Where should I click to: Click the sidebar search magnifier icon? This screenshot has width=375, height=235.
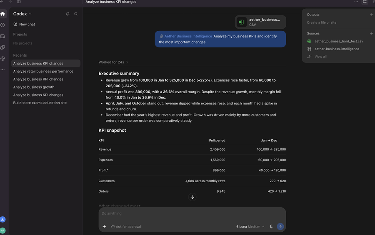coord(76,14)
